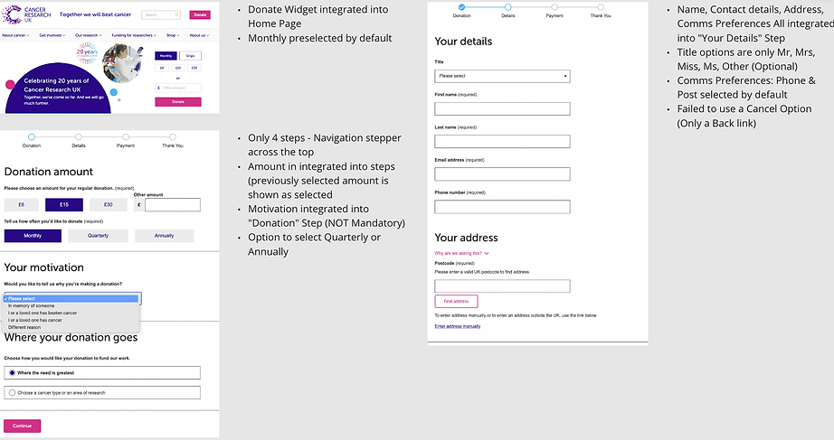The image size is (834, 440).
Task: Select the highlighted £15 donation amount
Action: (x=64, y=204)
